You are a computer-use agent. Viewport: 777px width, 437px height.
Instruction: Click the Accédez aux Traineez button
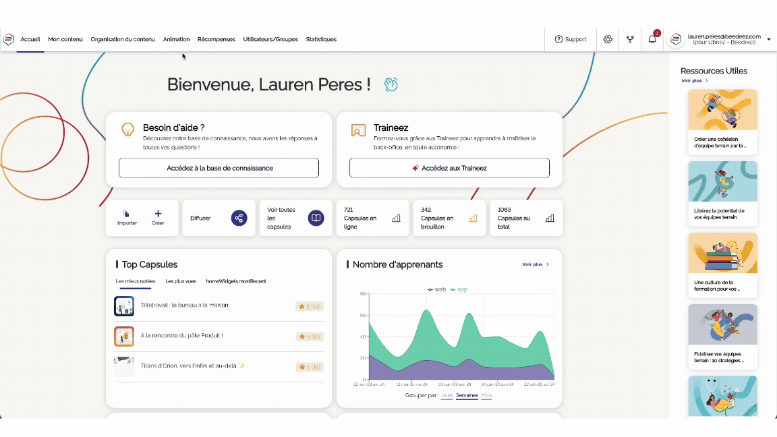tap(449, 168)
